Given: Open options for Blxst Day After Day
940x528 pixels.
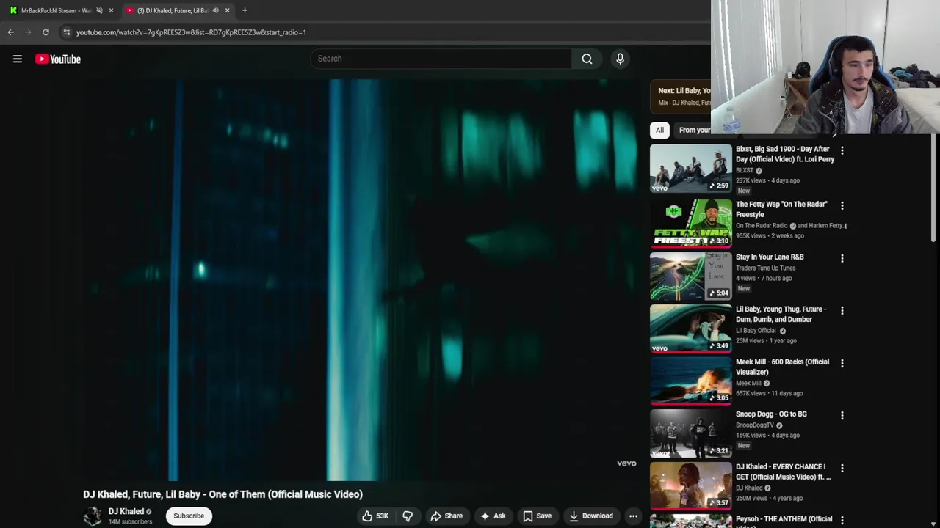Looking at the screenshot, I should tap(842, 150).
